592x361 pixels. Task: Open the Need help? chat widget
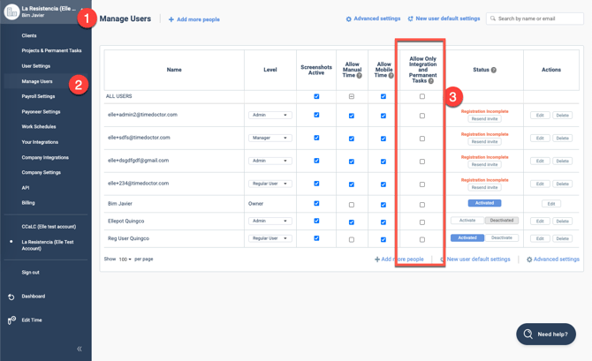tap(546, 334)
